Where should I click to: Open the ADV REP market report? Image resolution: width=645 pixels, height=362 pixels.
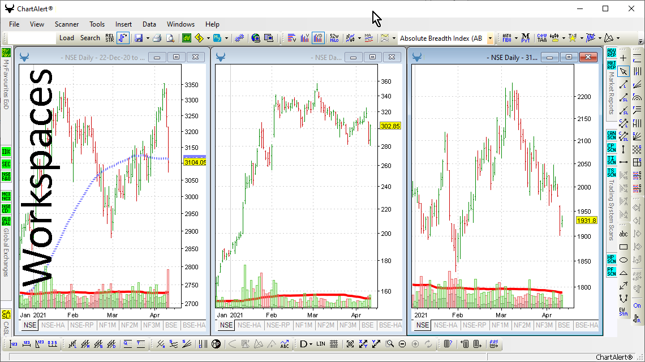(611, 53)
